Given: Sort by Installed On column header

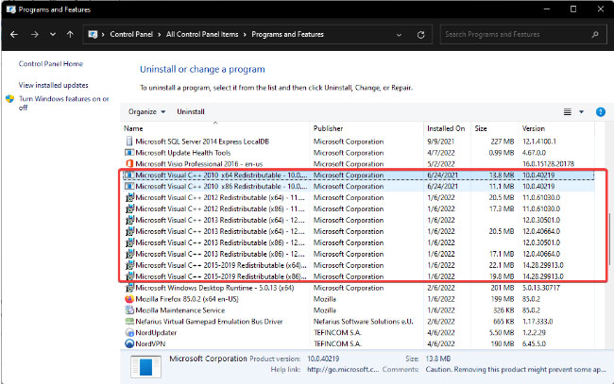Looking at the screenshot, I should click(x=446, y=128).
